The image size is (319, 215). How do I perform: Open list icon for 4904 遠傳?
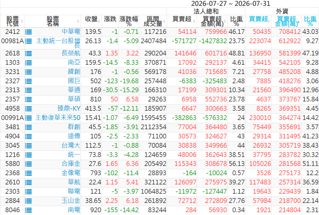click(x=28, y=136)
